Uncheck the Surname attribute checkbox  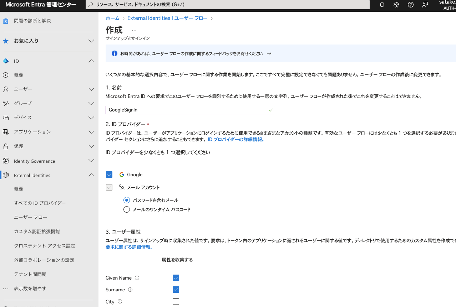pyautogui.click(x=176, y=290)
